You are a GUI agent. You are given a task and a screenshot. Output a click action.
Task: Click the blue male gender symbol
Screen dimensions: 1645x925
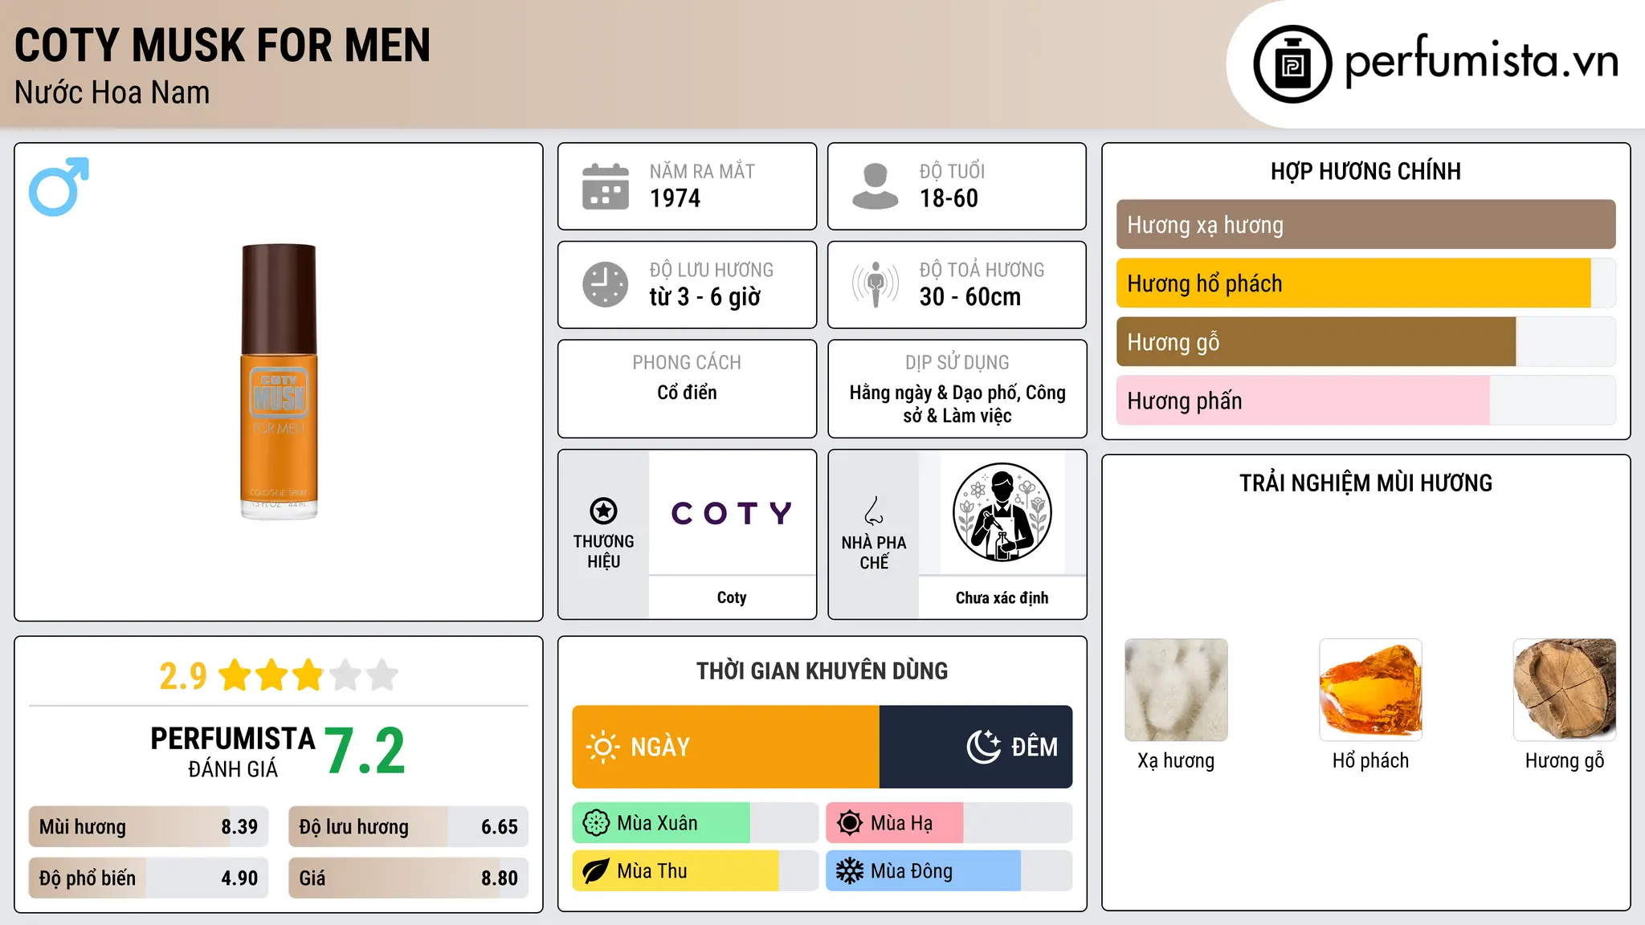(59, 186)
